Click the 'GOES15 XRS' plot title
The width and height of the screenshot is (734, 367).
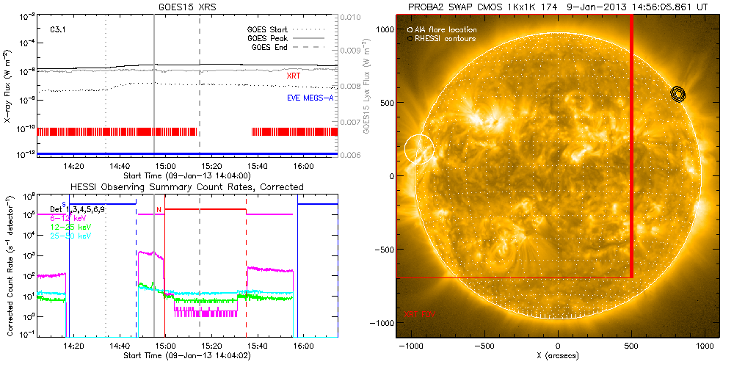click(187, 7)
